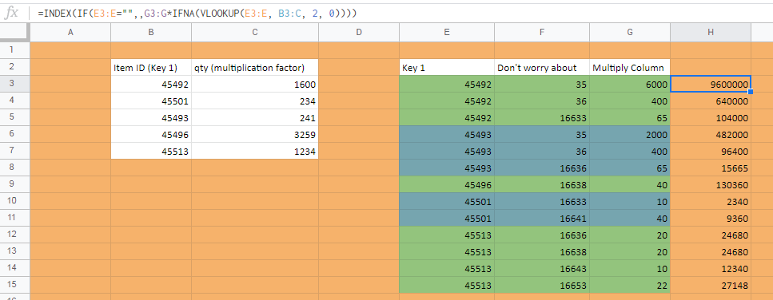
Task: Select column E header
Action: (x=447, y=32)
